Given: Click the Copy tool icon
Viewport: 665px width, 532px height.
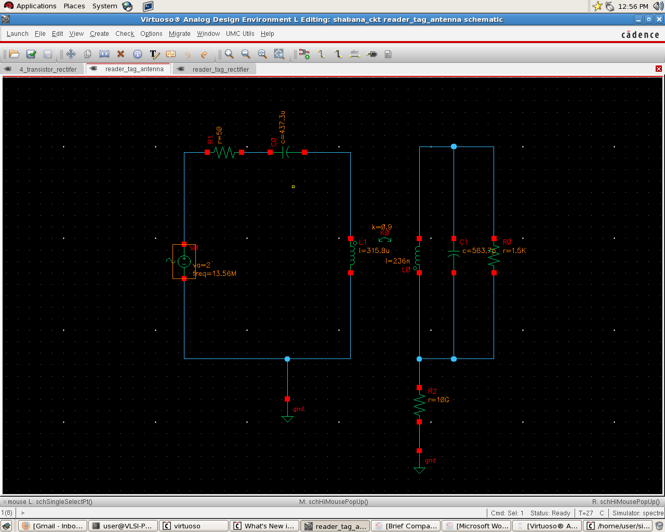Looking at the screenshot, I should (x=88, y=54).
